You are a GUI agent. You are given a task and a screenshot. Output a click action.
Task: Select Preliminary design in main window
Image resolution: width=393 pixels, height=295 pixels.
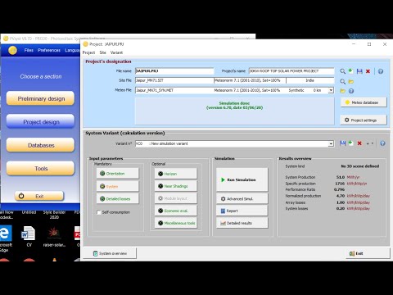coord(40,98)
